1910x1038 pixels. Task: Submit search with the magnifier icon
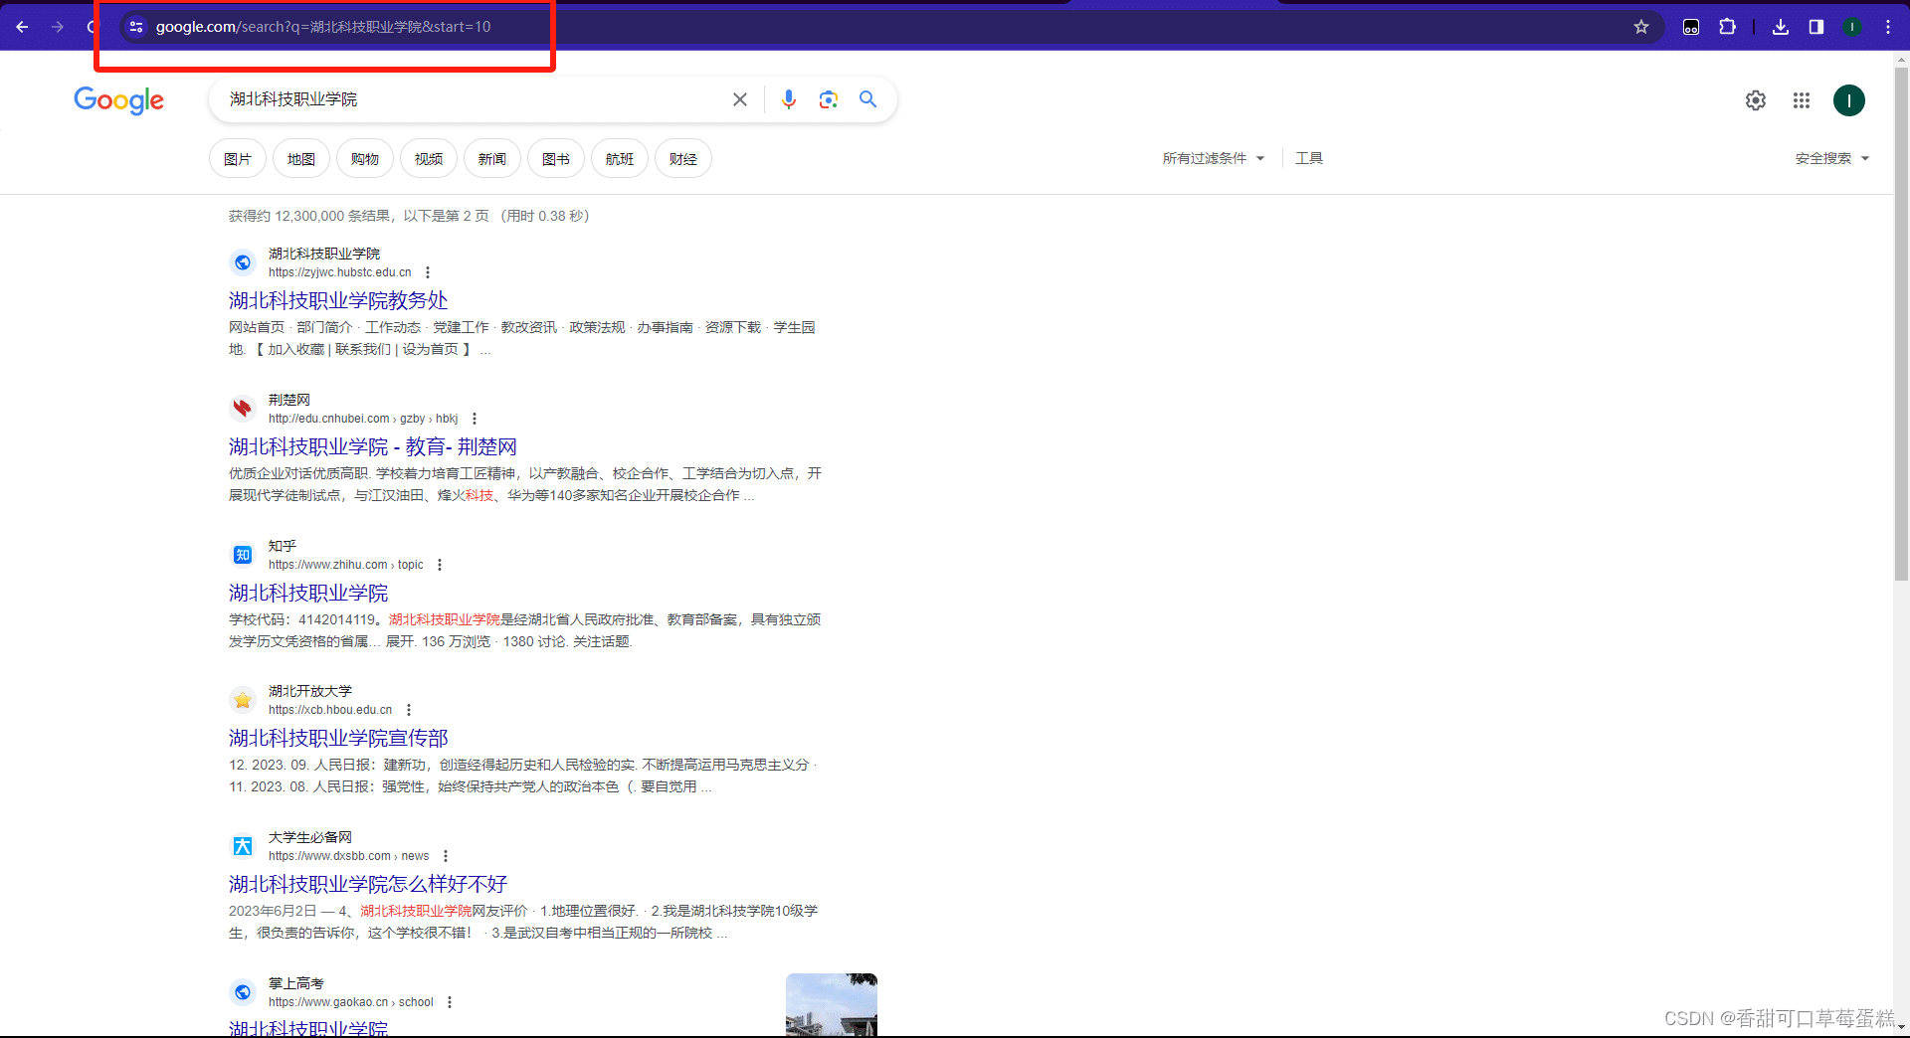pos(868,99)
